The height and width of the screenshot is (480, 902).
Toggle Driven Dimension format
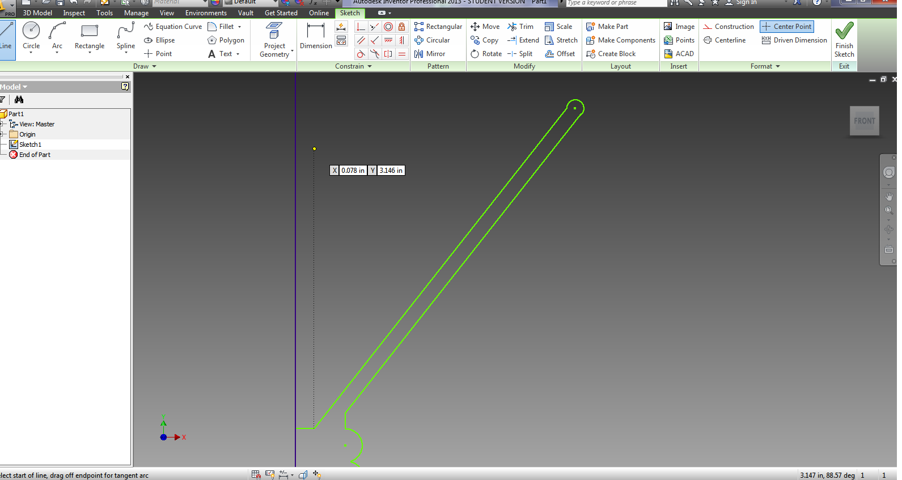click(x=794, y=40)
